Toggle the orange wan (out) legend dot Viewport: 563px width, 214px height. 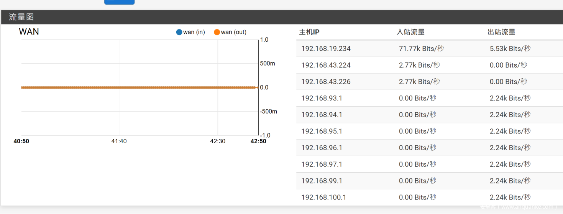click(x=217, y=32)
